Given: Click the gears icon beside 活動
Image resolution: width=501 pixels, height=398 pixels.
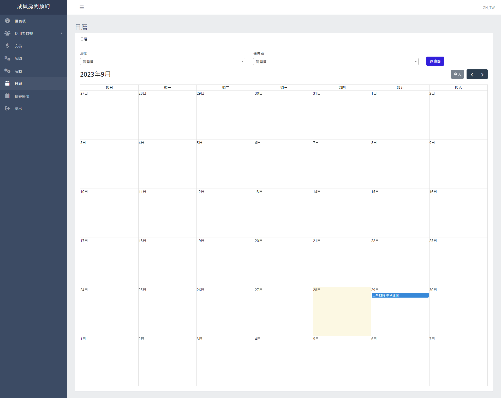Looking at the screenshot, I should coord(7,71).
